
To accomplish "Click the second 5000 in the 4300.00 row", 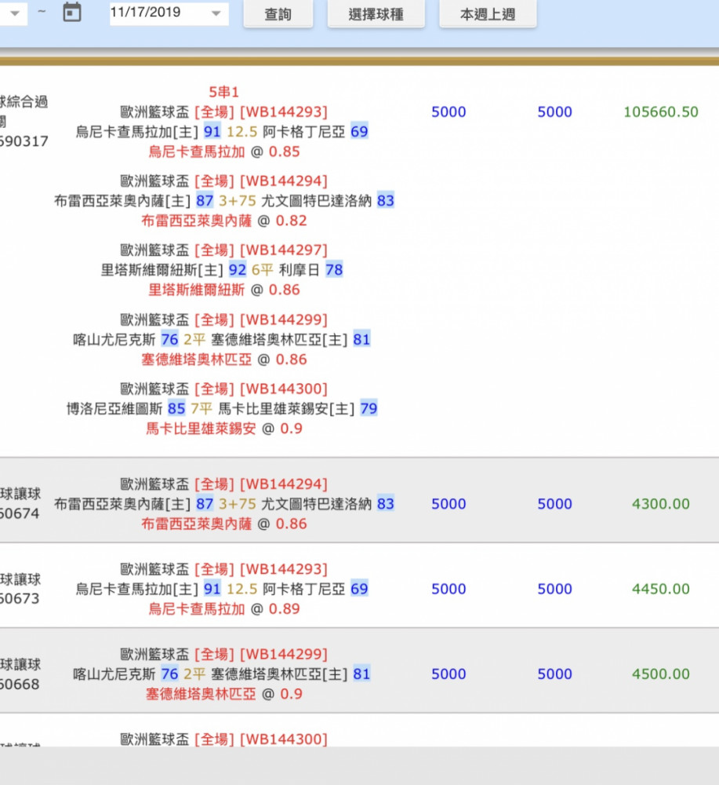I will point(554,504).
